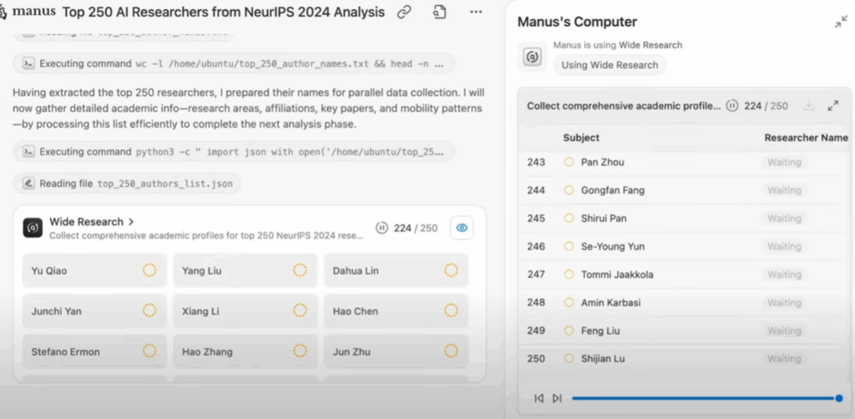Select row 244 Gongfan Fang
855x419 pixels.
point(685,190)
